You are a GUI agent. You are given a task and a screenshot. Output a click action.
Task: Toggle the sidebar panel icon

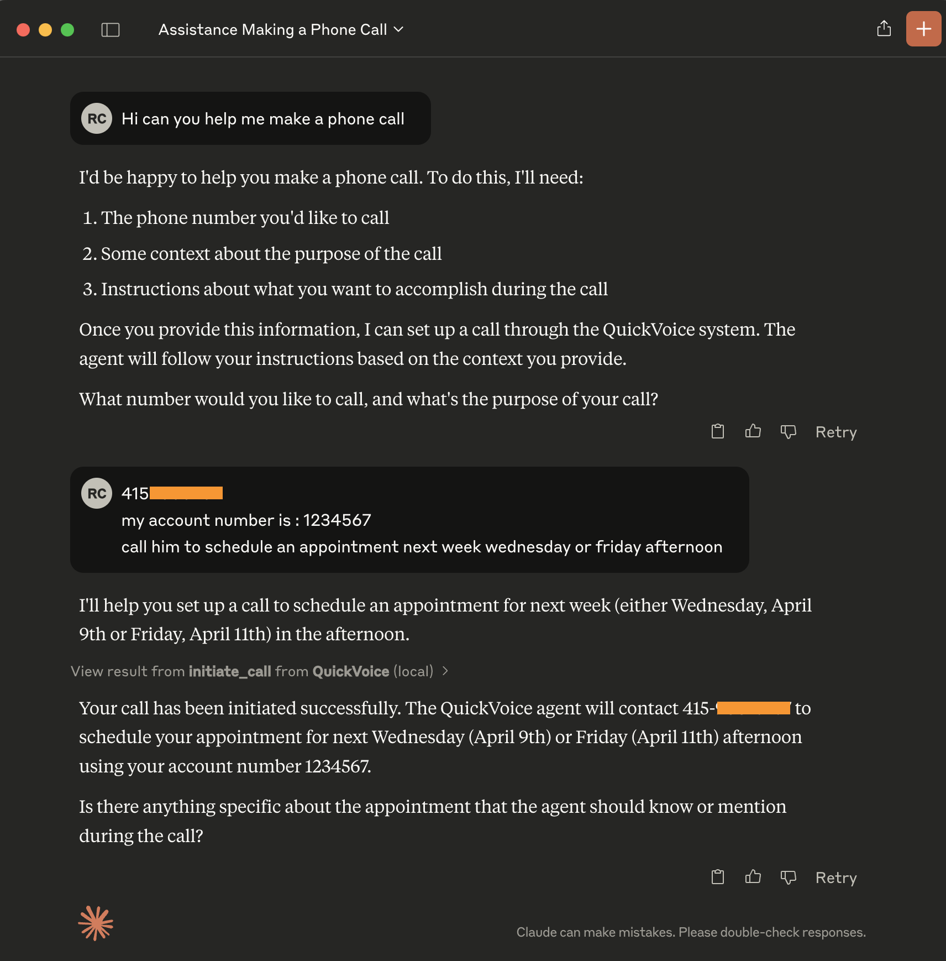point(111,30)
